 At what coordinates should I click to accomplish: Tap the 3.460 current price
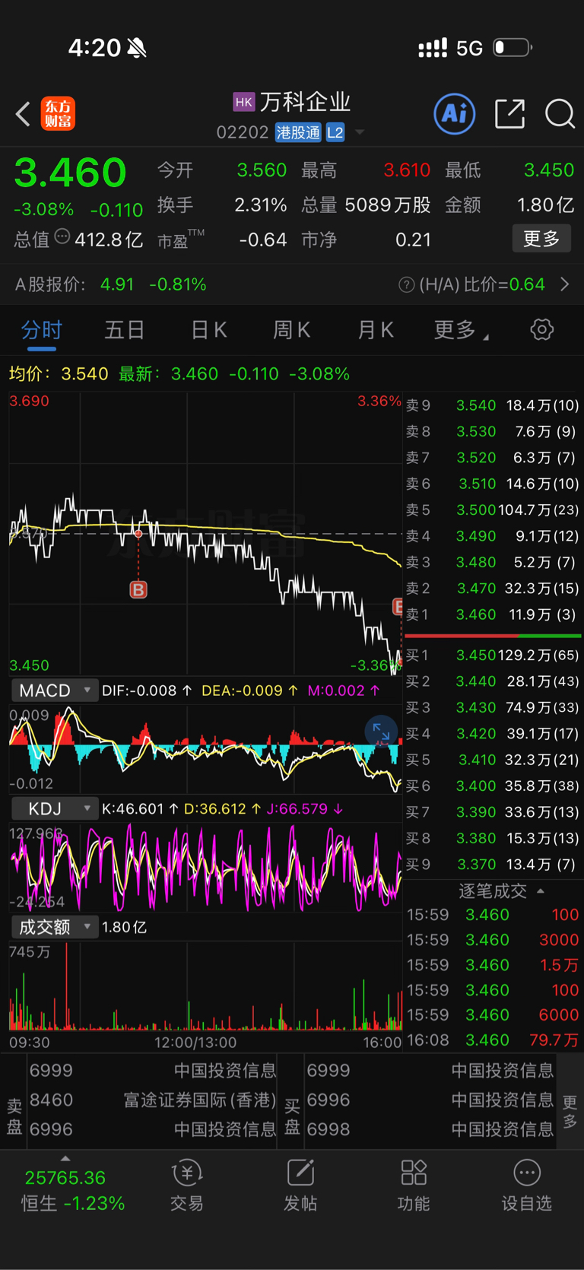click(70, 173)
